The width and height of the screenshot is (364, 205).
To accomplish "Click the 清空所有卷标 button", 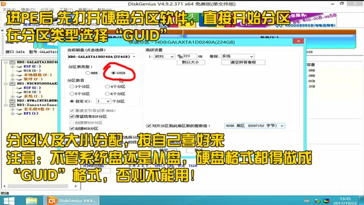I will pyautogui.click(x=243, y=62).
